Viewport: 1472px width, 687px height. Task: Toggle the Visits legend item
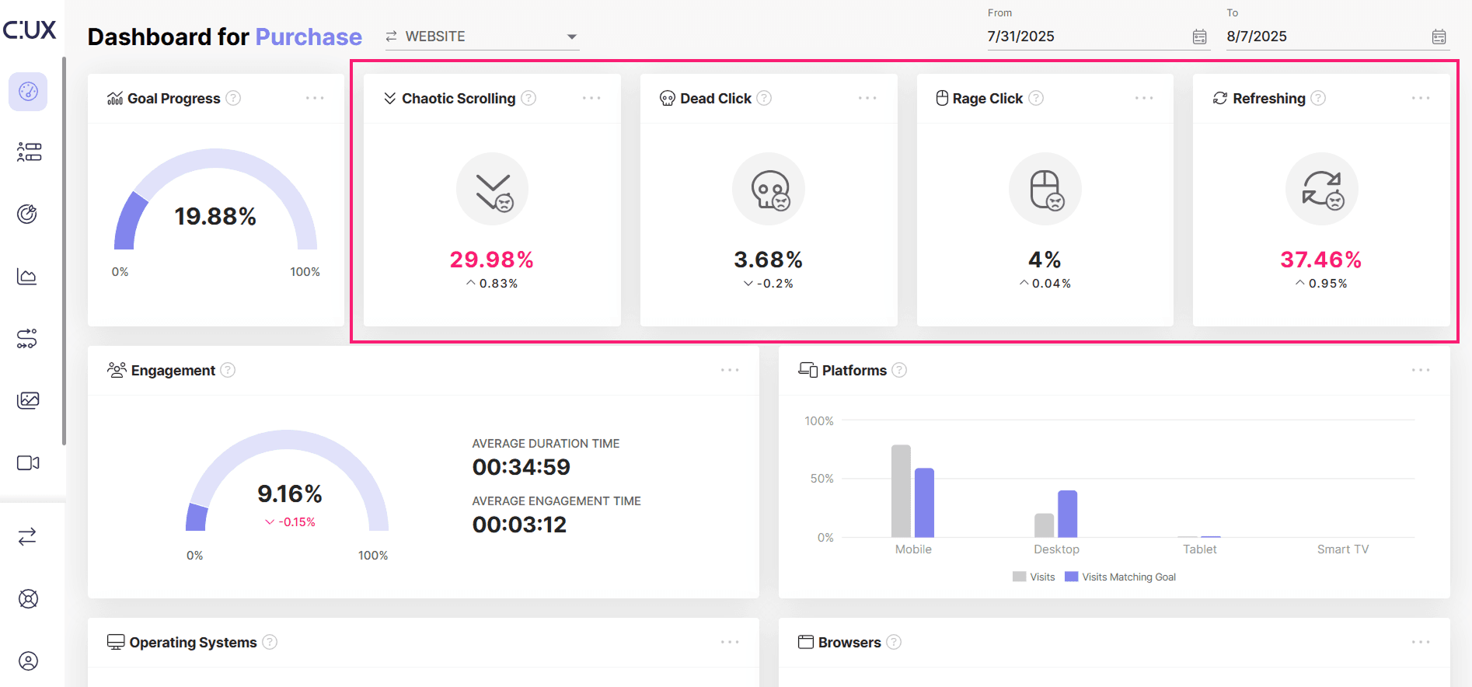(x=1034, y=577)
